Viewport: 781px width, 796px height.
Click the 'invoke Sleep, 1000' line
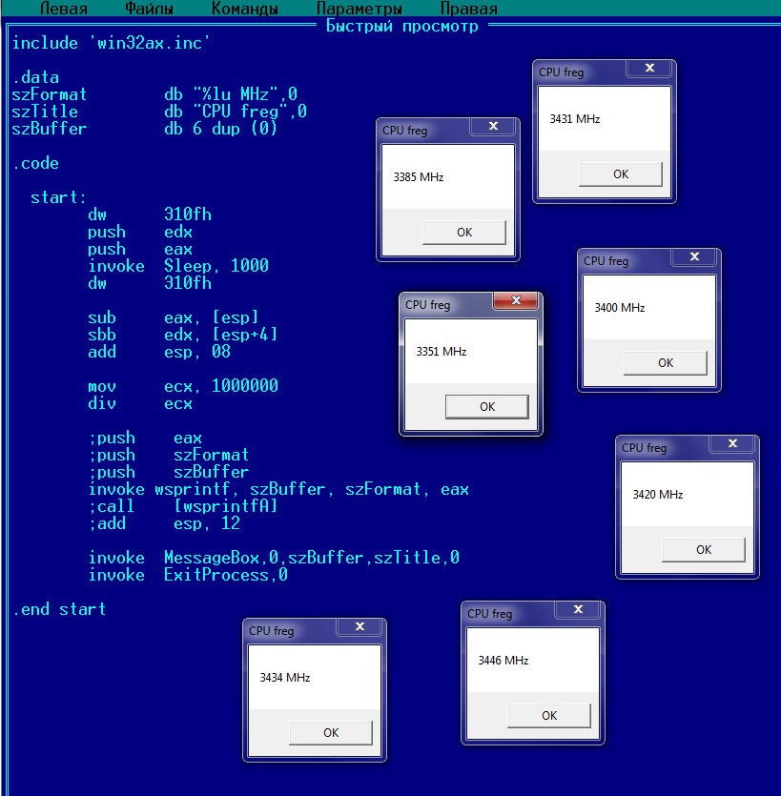[178, 266]
